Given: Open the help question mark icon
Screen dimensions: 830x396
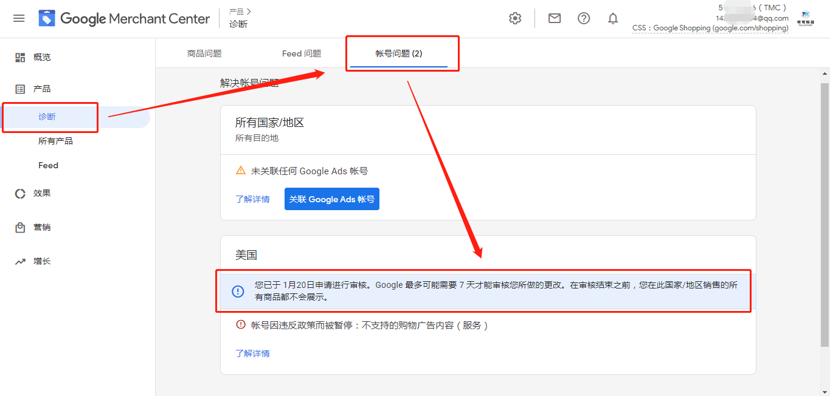Looking at the screenshot, I should [x=584, y=18].
